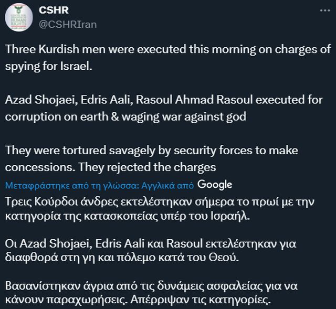Click the Google logo
The width and height of the screenshot is (336, 309).
point(215,184)
